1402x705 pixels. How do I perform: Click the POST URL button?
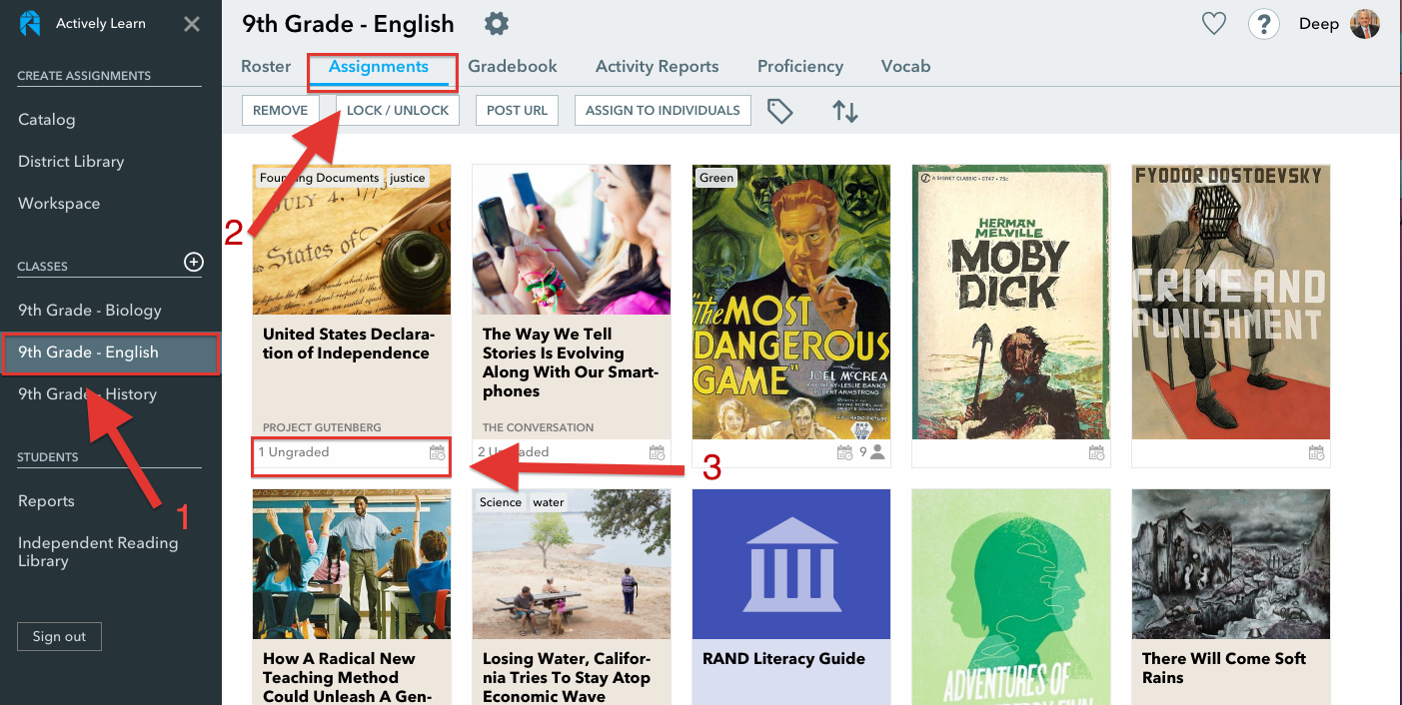click(x=517, y=110)
